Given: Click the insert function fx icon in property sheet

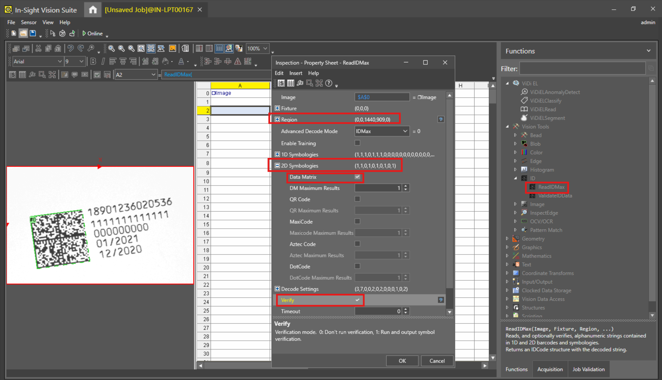Looking at the screenshot, I should [x=300, y=83].
